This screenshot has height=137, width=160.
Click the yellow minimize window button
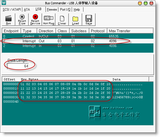coord(140,3)
